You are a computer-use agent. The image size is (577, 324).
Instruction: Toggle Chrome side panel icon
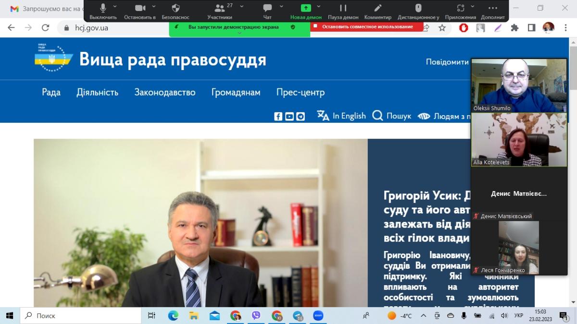(x=531, y=28)
